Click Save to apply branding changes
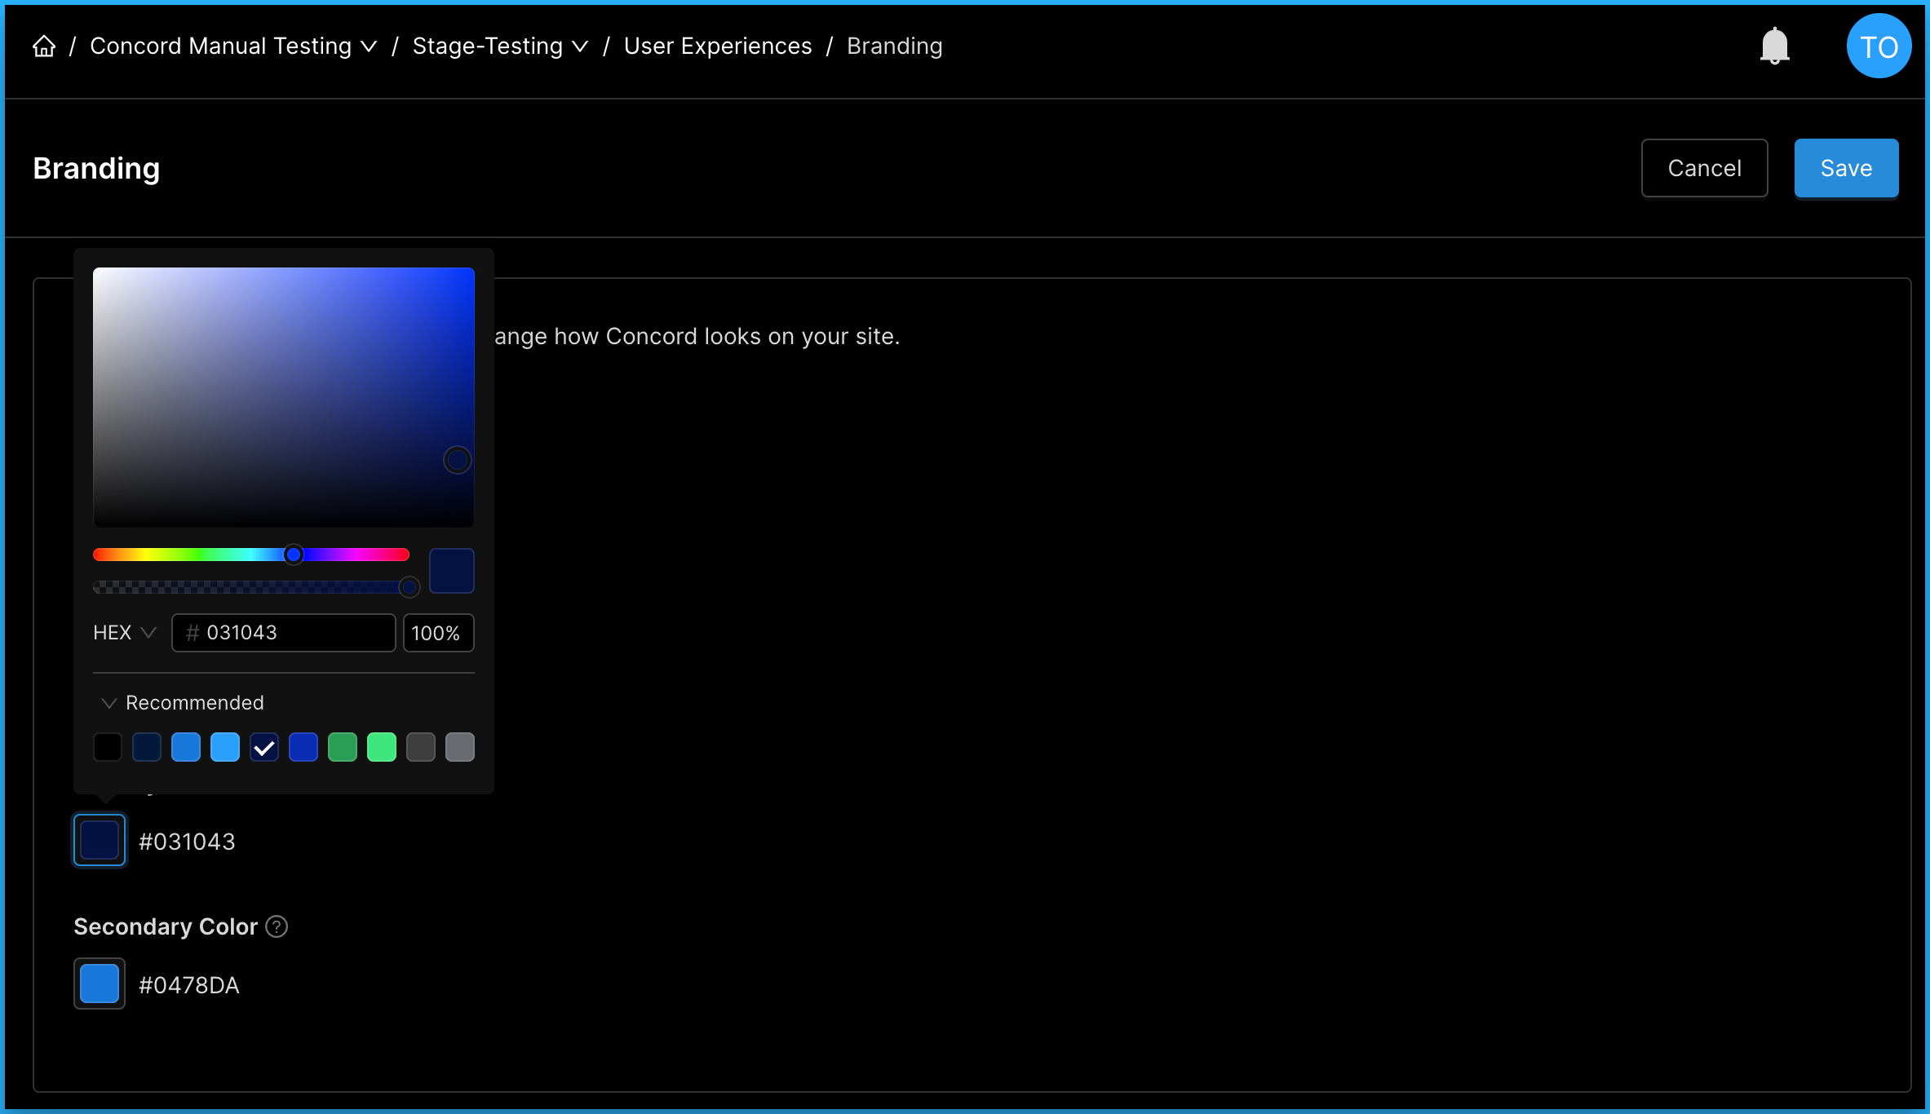Image resolution: width=1930 pixels, height=1114 pixels. (x=1847, y=167)
